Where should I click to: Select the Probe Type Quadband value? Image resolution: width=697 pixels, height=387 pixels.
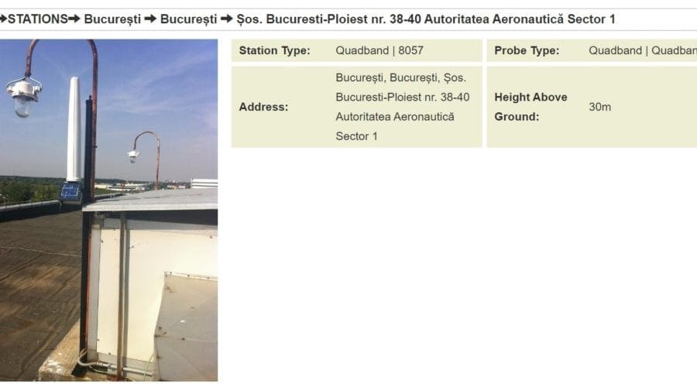pyautogui.click(x=643, y=50)
